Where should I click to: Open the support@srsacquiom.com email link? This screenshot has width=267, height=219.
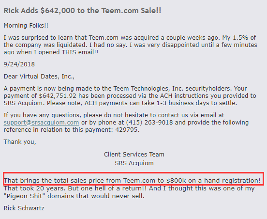tap(42, 123)
